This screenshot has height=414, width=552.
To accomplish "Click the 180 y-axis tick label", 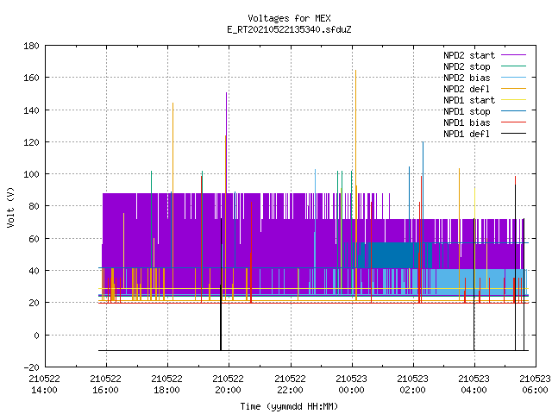I will 31,46.
